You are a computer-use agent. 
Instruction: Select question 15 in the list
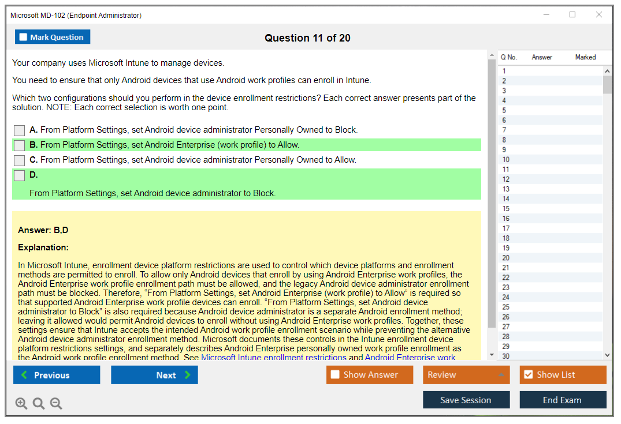551,209
